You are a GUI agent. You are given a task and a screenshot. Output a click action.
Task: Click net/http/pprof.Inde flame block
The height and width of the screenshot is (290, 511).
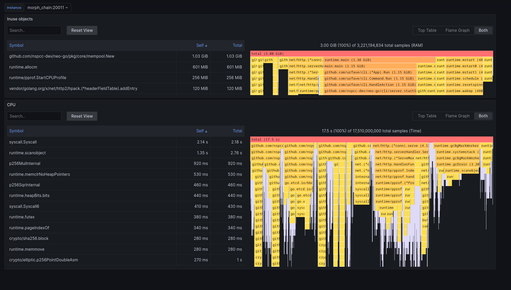[x=395, y=171]
